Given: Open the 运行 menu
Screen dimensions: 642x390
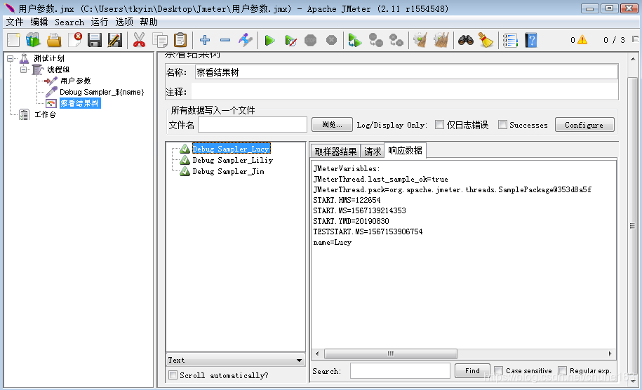Looking at the screenshot, I should point(100,22).
